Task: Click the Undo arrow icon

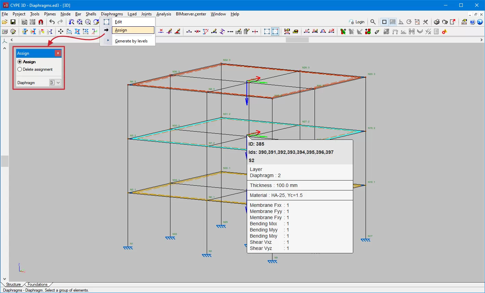Action: (52, 22)
